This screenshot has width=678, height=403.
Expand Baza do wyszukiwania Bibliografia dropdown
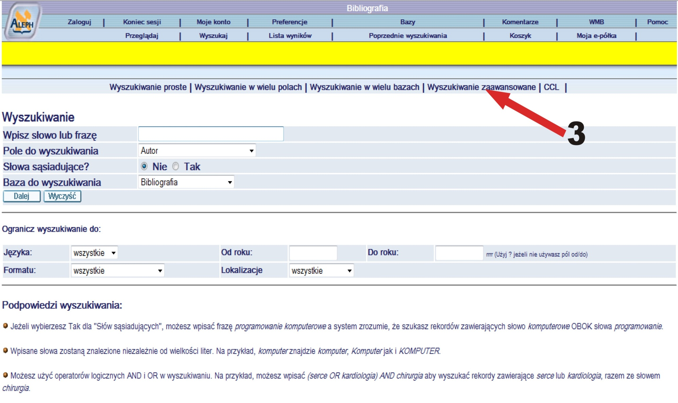(186, 182)
